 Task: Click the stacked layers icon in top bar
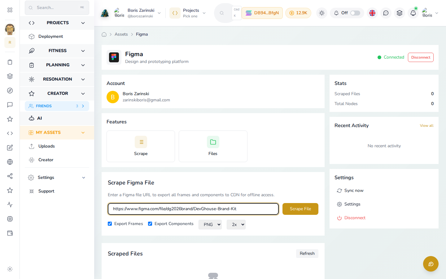tap(400, 13)
